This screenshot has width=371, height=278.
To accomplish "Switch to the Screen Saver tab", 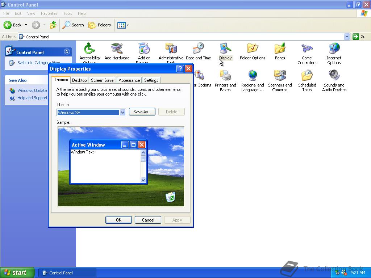I will pos(103,80).
